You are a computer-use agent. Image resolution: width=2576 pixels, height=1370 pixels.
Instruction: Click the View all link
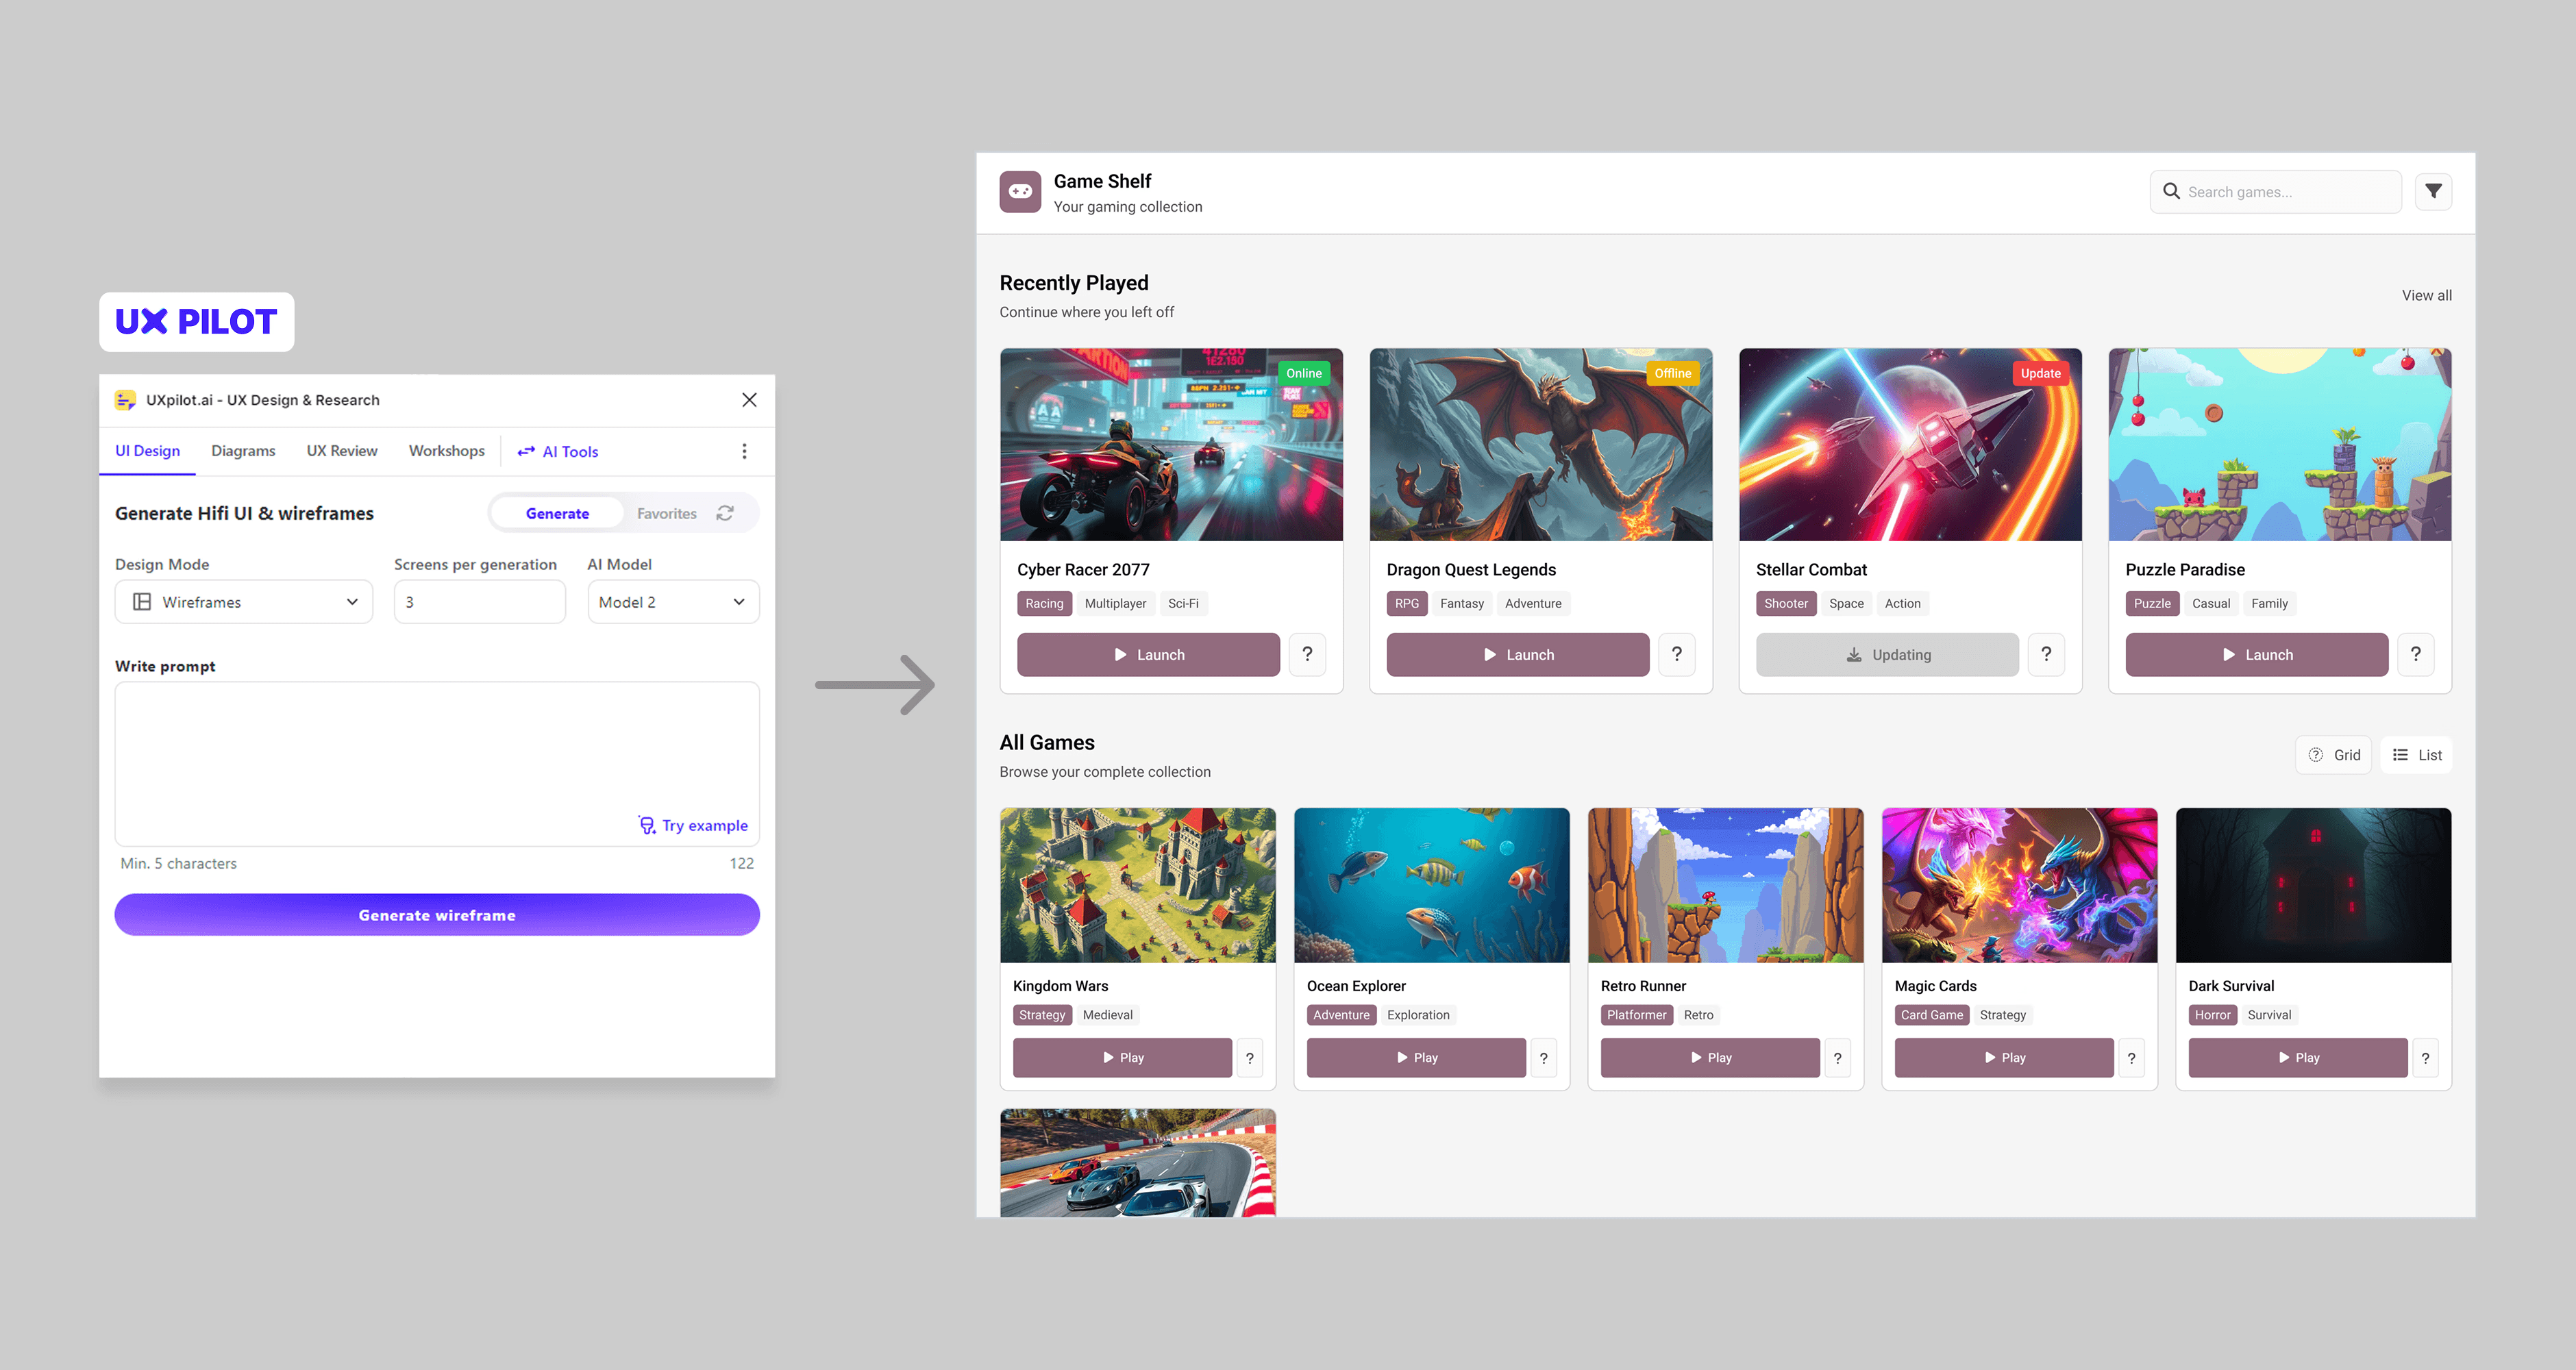2426,295
